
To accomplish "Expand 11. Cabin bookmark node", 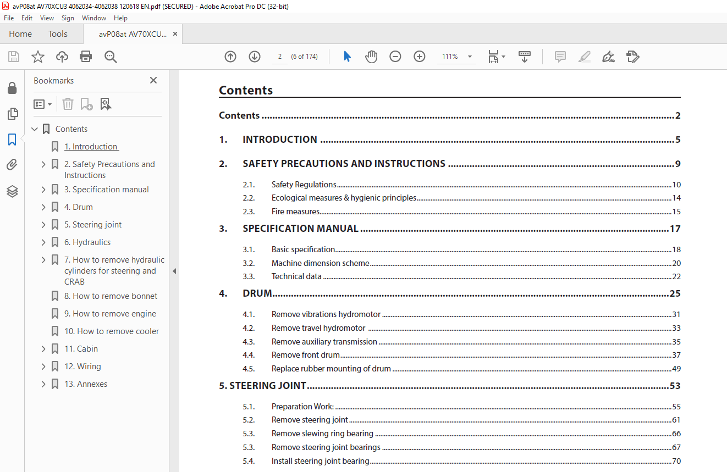I will [43, 349].
